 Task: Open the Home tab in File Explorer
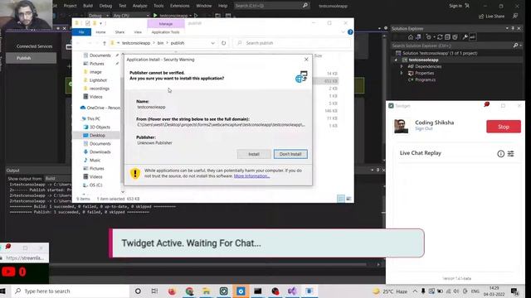[100, 32]
